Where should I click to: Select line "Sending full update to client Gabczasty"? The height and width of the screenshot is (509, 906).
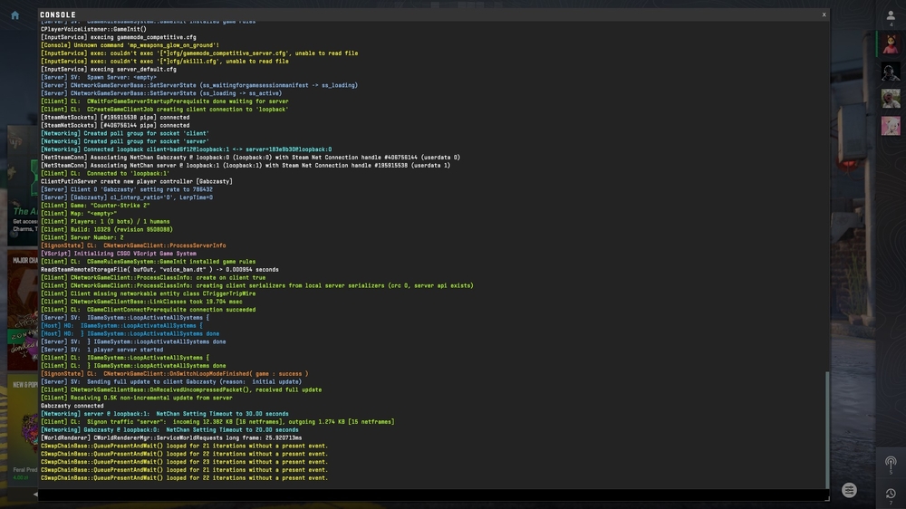pos(171,382)
